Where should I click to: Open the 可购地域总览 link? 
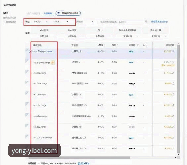[x=10, y=22]
